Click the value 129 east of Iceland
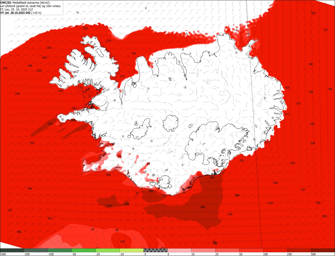335x256 pixels. coord(312,124)
